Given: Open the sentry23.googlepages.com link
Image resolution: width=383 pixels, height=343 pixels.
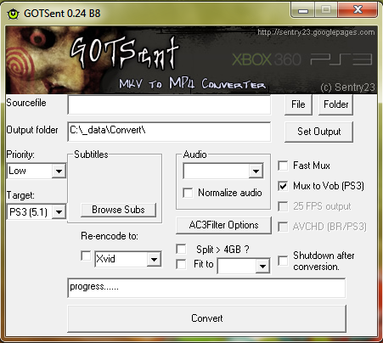Looking at the screenshot, I should tap(316, 32).
